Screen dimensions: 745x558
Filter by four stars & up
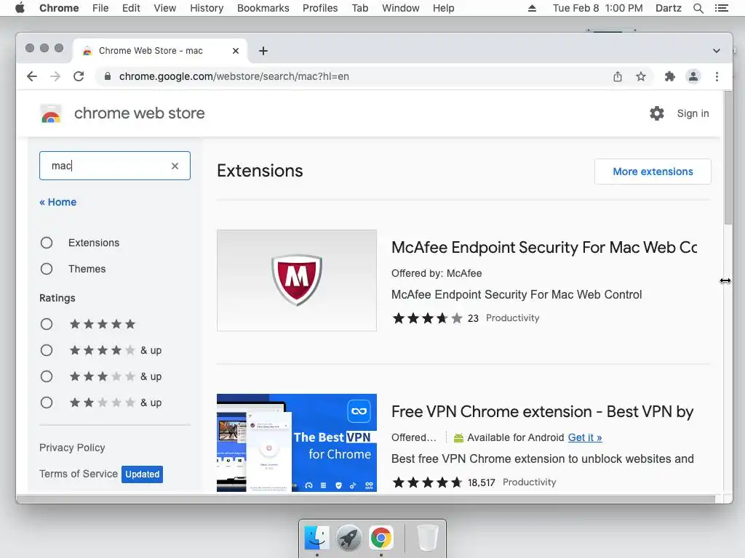47,351
